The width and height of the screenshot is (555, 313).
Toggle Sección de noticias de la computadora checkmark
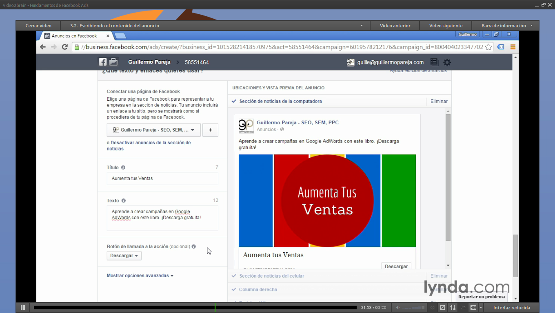(x=234, y=101)
